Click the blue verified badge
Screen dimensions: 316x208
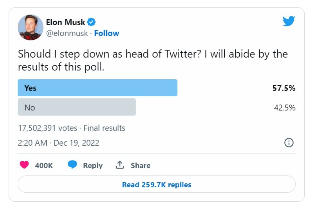[91, 22]
